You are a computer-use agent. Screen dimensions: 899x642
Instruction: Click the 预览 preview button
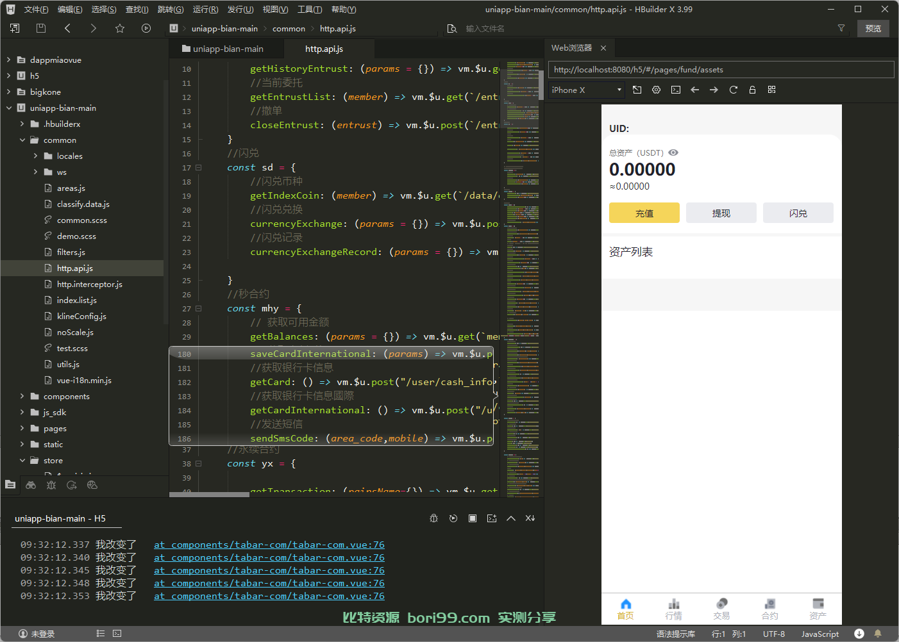tap(873, 28)
